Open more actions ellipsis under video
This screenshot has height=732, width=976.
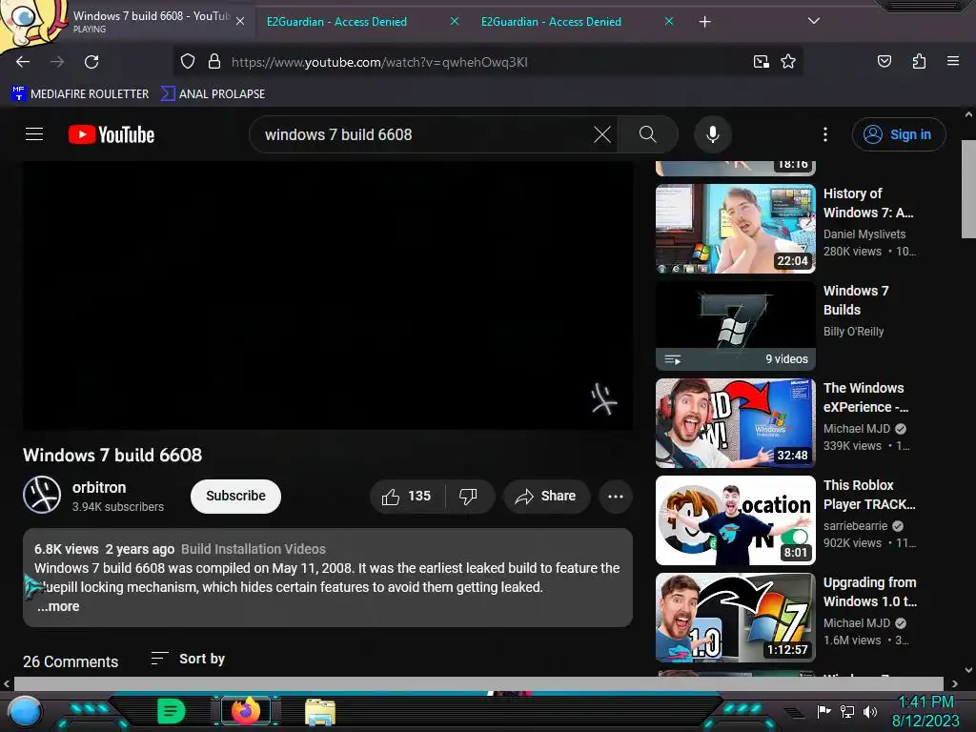(x=615, y=496)
